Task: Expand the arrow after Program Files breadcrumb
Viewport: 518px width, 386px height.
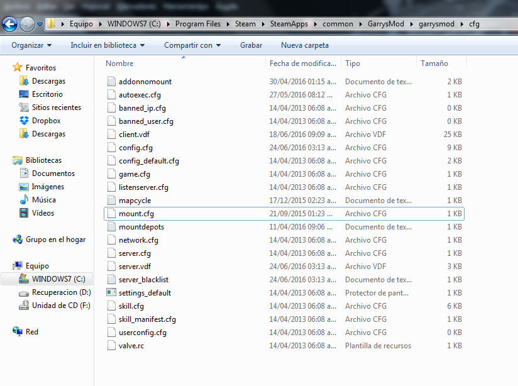Action: 228,24
